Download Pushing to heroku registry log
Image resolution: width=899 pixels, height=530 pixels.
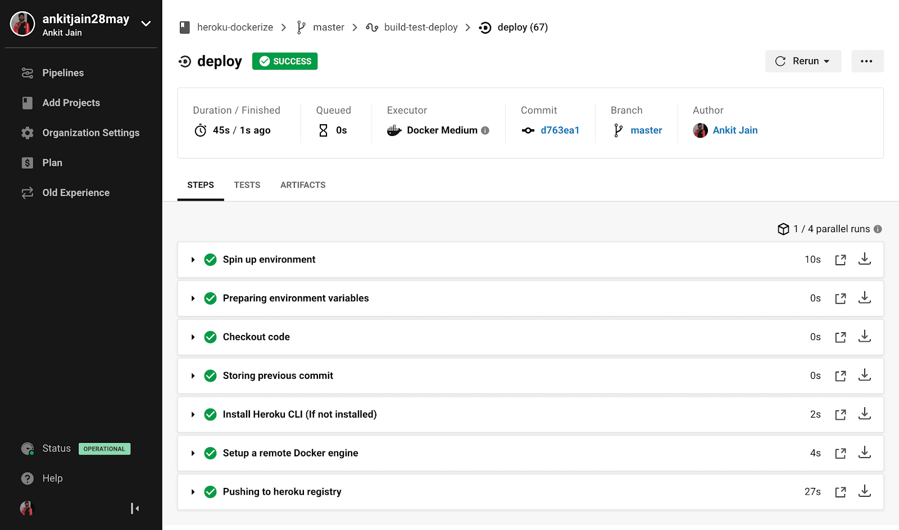point(865,492)
